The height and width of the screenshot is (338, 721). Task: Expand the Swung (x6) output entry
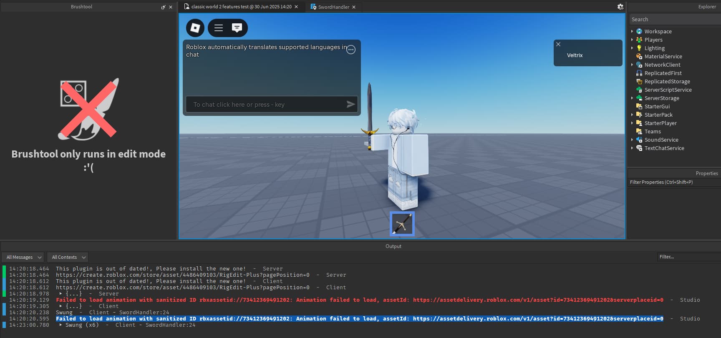(61, 325)
